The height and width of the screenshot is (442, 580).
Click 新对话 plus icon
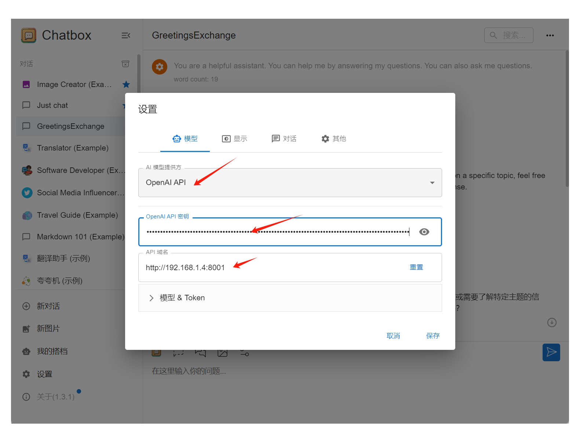click(x=26, y=306)
